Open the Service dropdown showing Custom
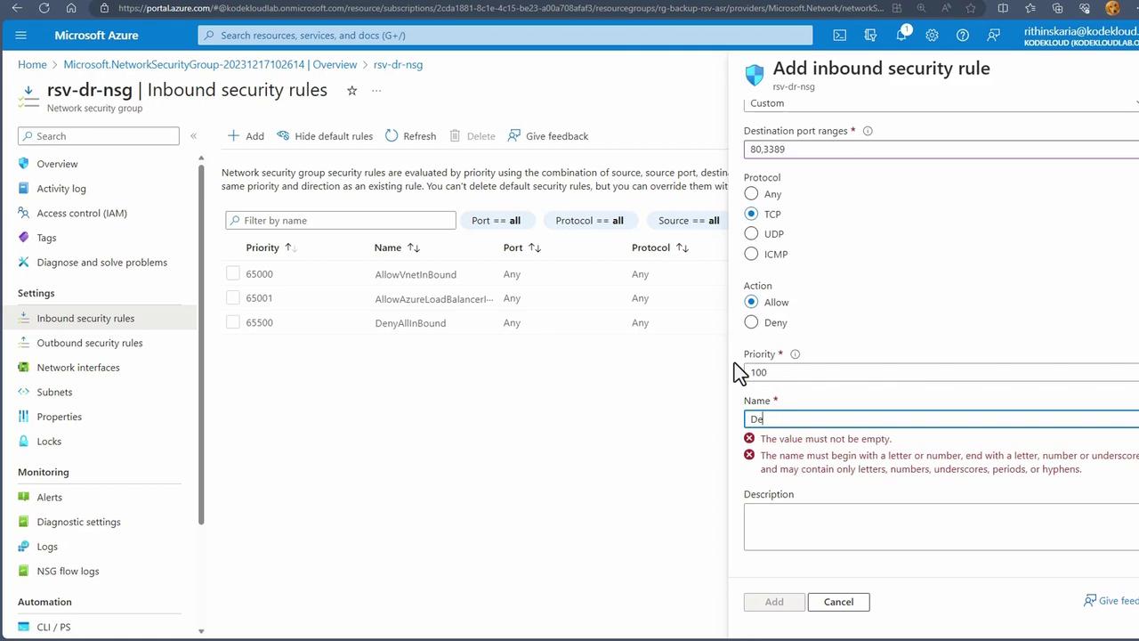The height and width of the screenshot is (641, 1139). (x=941, y=103)
